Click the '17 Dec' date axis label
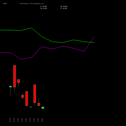The width and height of the screenshot is (126, 126). point(34,120)
